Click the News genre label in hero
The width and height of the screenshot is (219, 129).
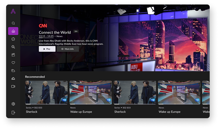pos(59,36)
